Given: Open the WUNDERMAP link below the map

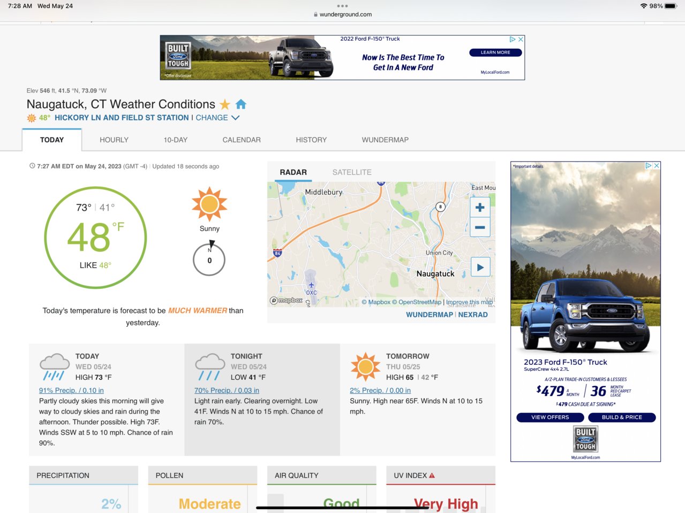Looking at the screenshot, I should point(430,315).
